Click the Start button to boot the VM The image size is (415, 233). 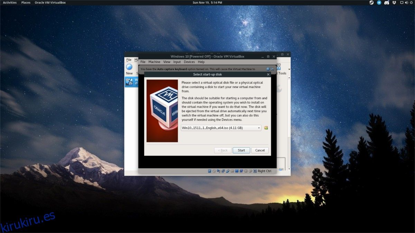[241, 150]
